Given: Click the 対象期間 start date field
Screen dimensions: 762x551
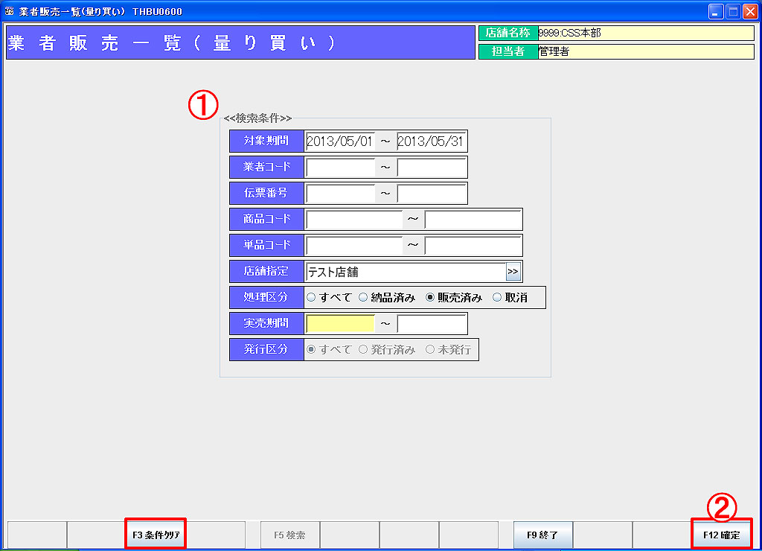Looking at the screenshot, I should pos(340,141).
